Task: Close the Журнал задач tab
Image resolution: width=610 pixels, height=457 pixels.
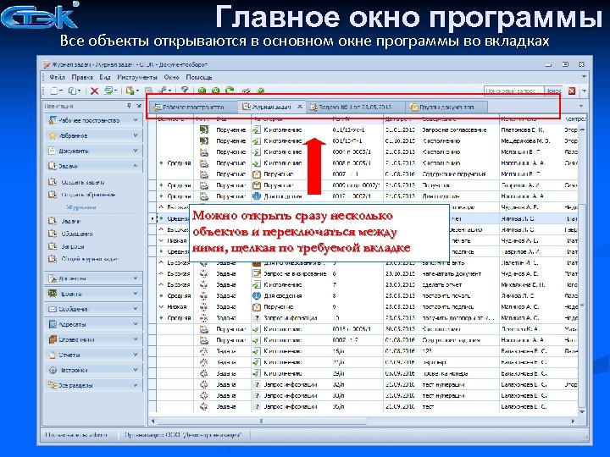Action: (300, 107)
